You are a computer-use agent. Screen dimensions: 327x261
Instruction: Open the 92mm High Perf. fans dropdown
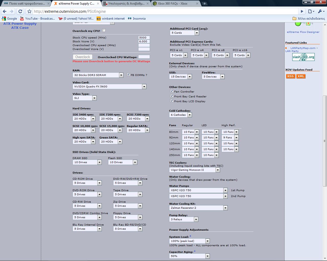pyautogui.click(x=230, y=138)
